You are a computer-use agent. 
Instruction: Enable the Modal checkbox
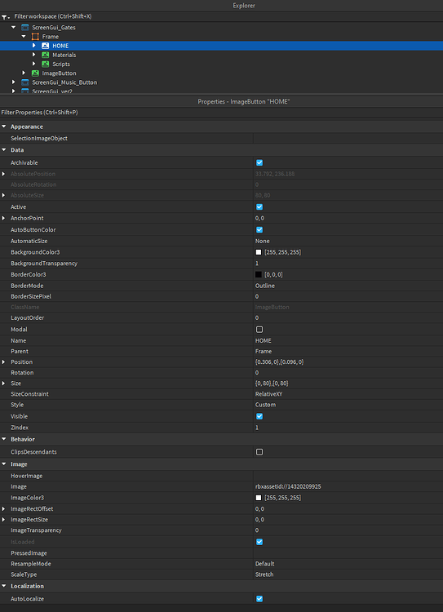259,330
